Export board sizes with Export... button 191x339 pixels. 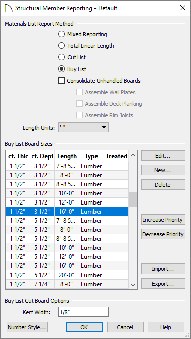pyautogui.click(x=163, y=284)
